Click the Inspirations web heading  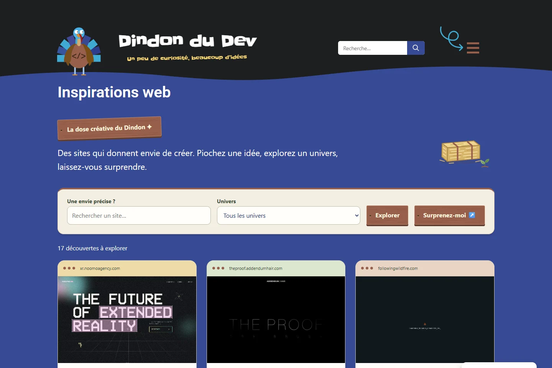[x=114, y=92]
